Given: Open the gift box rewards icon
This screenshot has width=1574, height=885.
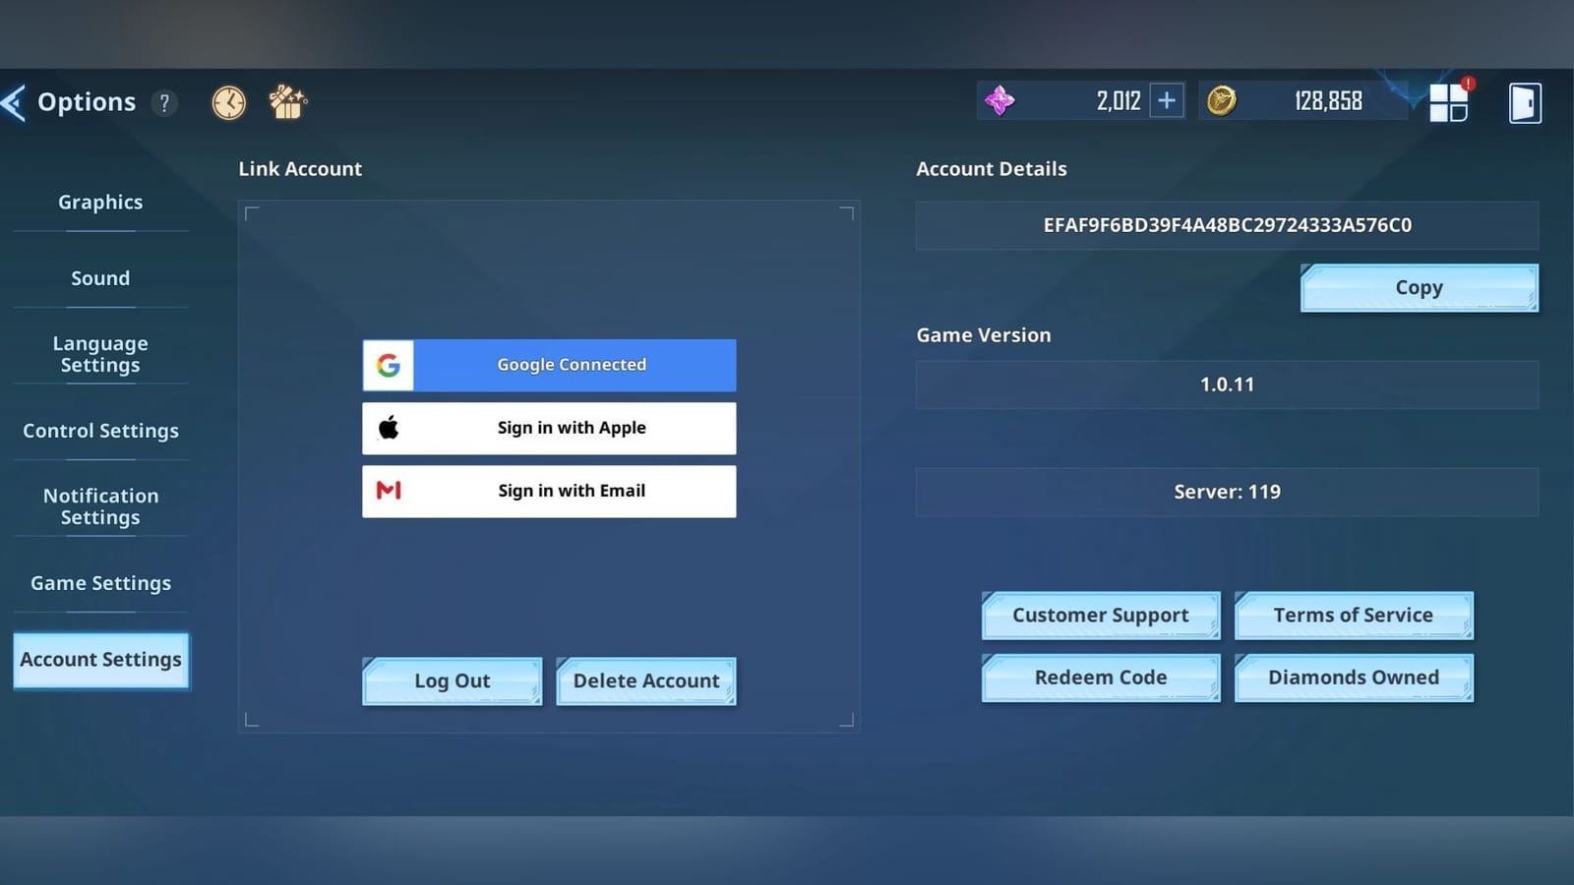Looking at the screenshot, I should click(x=287, y=101).
